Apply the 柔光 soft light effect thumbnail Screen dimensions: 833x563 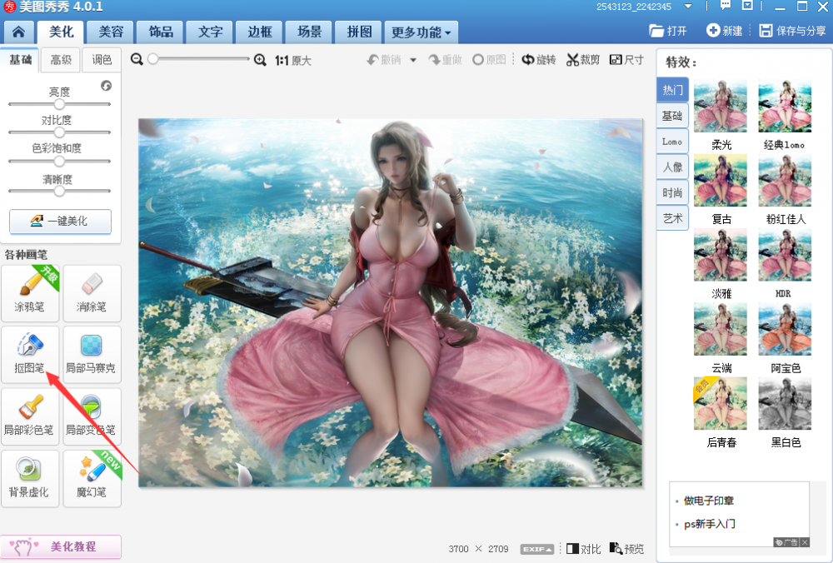(x=721, y=107)
